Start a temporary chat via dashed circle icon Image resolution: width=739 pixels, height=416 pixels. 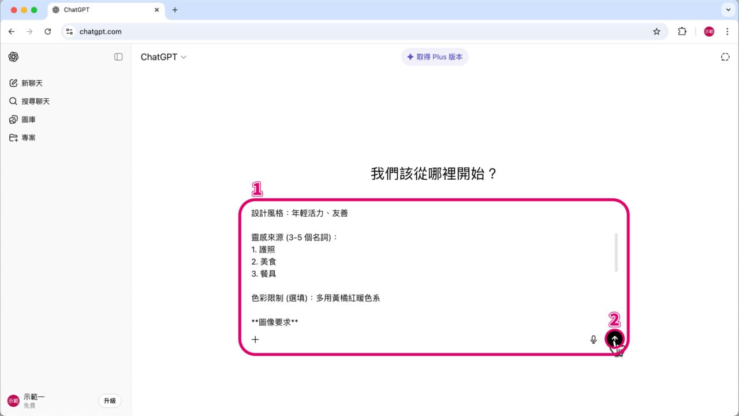pyautogui.click(x=725, y=57)
